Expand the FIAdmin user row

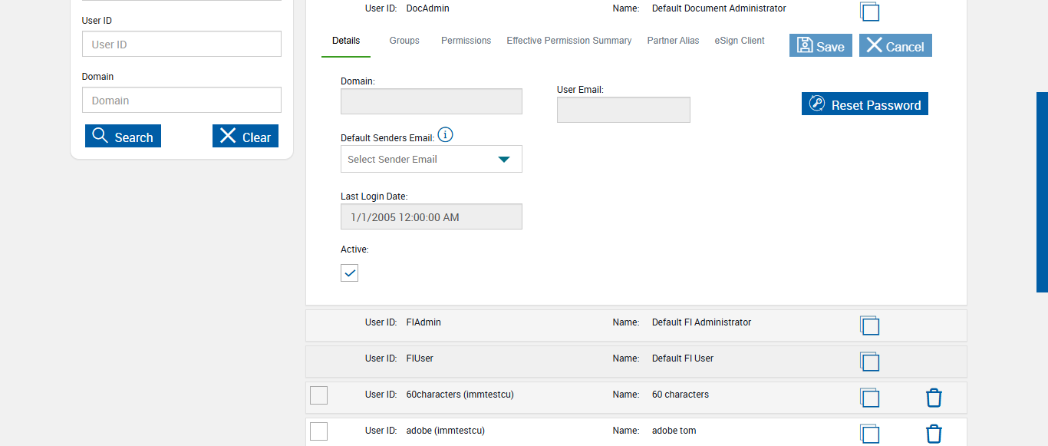pos(577,323)
